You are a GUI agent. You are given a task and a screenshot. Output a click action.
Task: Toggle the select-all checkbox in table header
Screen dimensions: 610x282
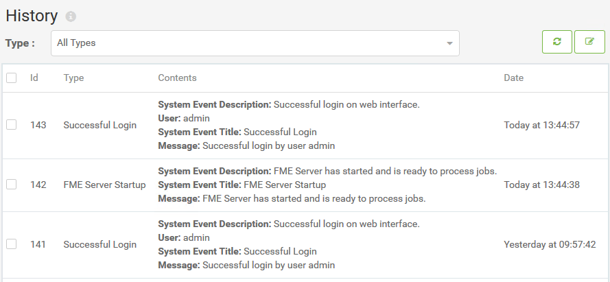click(11, 78)
